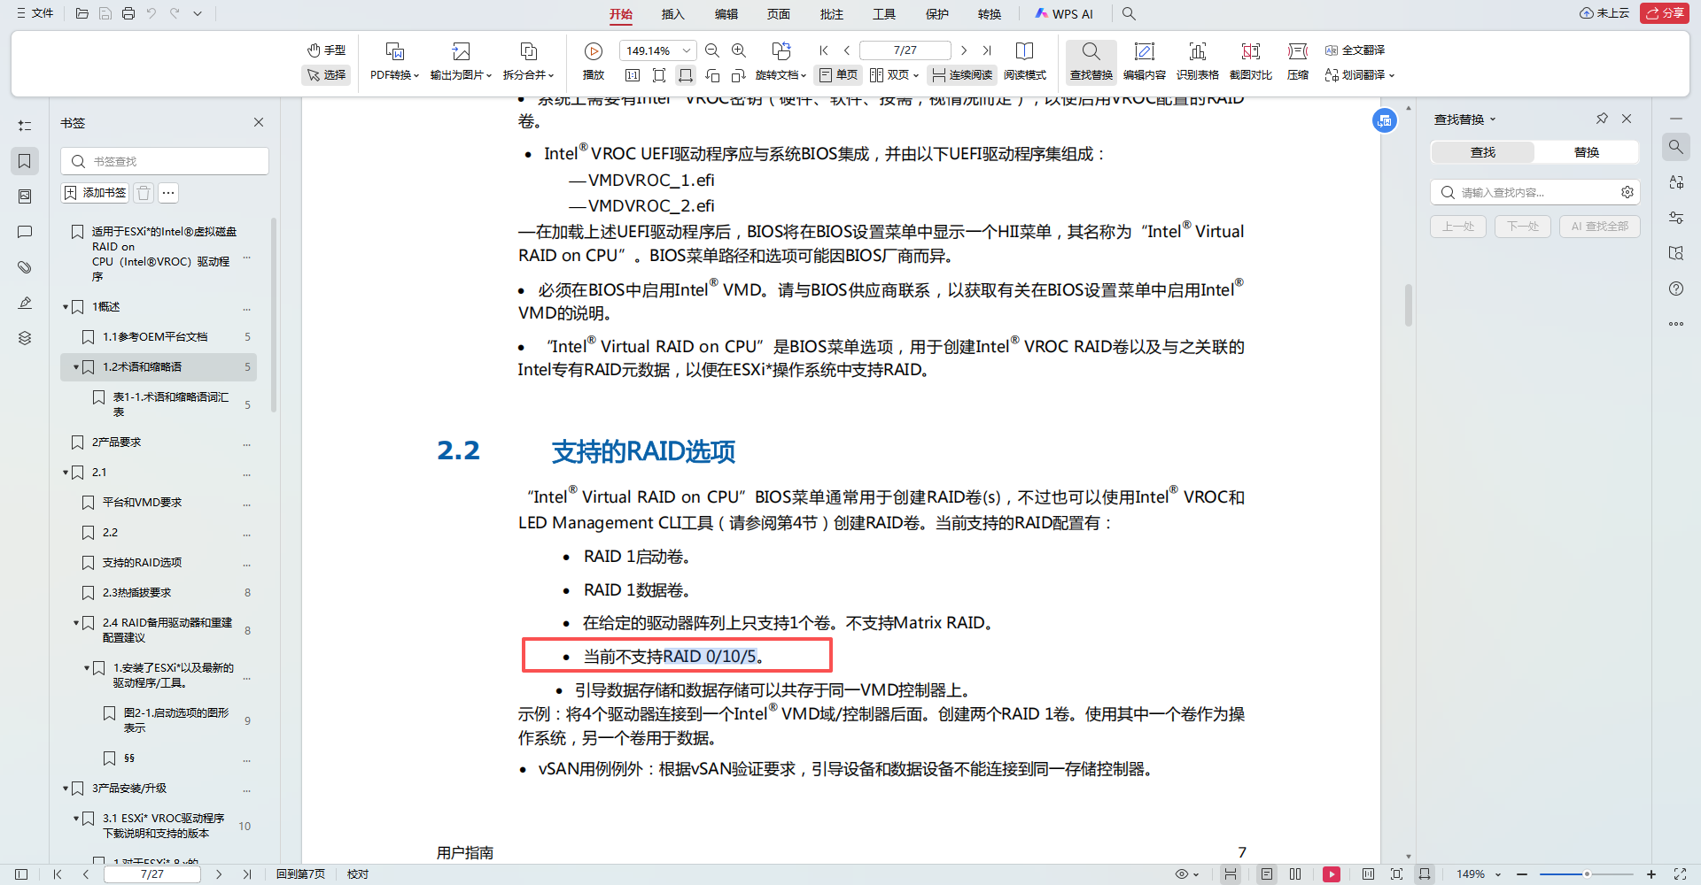Switch to the 保护 ribbon tab
Viewport: 1701px width, 885px height.
(x=937, y=14)
